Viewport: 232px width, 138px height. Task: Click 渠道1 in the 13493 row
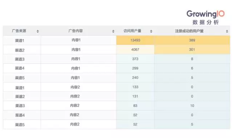tap(20, 41)
